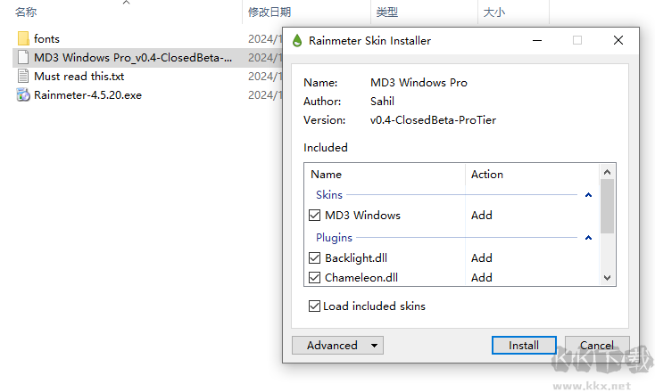The image size is (655, 392).
Task: Toggle the Load included skins checkbox
Action: [x=314, y=306]
